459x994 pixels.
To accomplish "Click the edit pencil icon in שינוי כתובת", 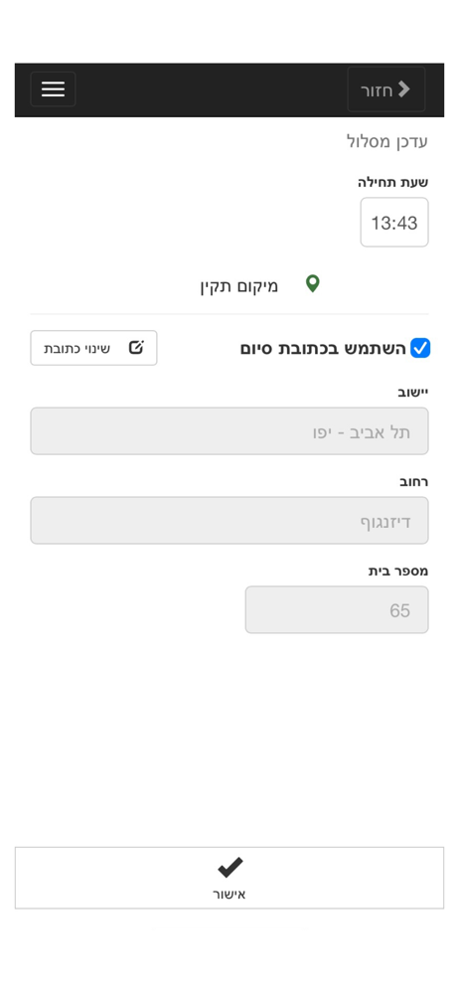I will [136, 347].
